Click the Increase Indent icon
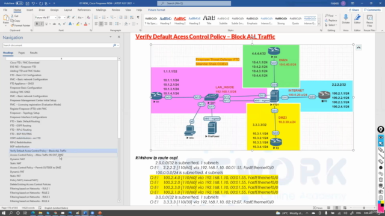This screenshot has width=385, height=216. (x=126, y=17)
